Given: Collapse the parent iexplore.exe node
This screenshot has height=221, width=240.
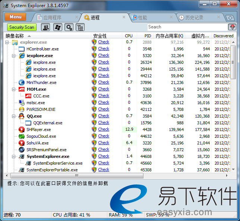Looking at the screenshot, I should (14, 56).
